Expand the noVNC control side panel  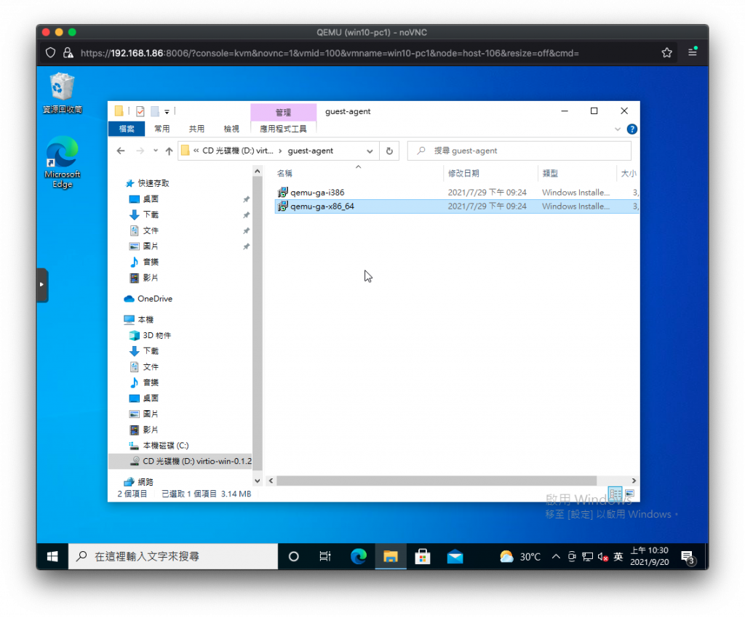coord(41,285)
